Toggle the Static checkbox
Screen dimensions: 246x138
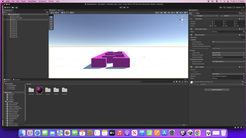pyautogui.click(x=238, y=13)
